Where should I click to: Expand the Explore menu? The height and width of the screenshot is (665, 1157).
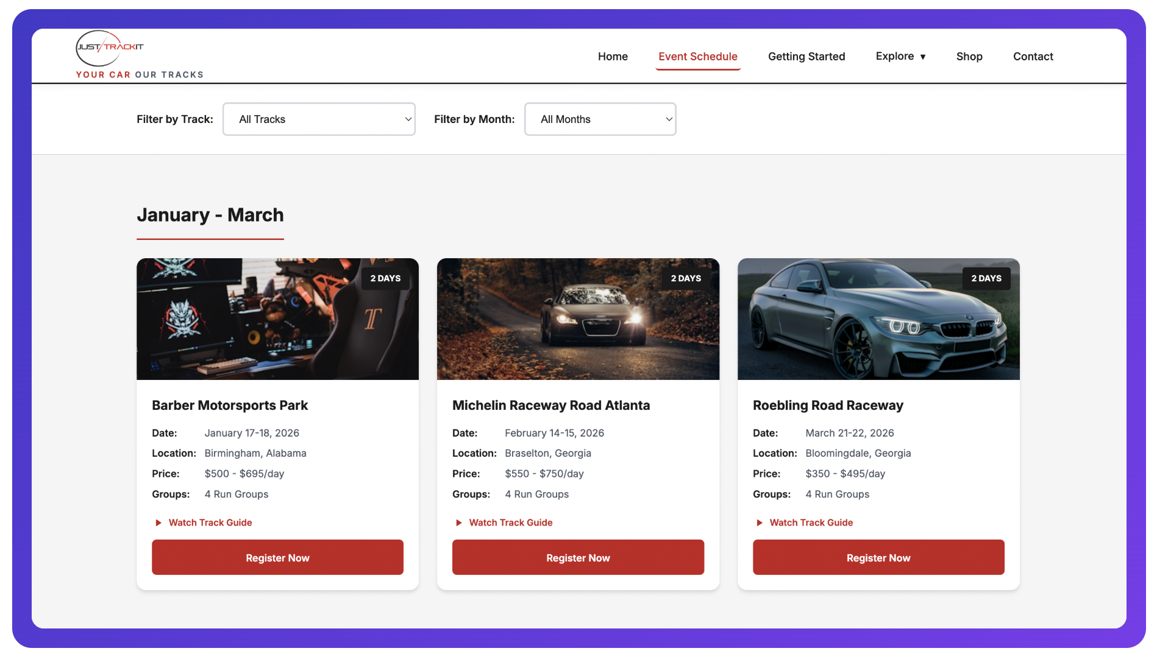[901, 57]
